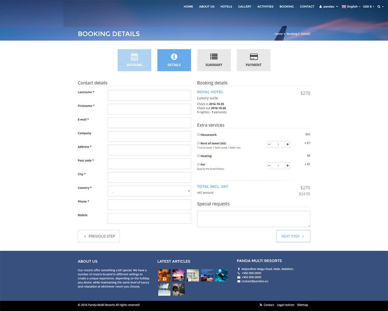Click the map marker icon beside the address
This screenshot has height=311, width=388.
[x=239, y=269]
